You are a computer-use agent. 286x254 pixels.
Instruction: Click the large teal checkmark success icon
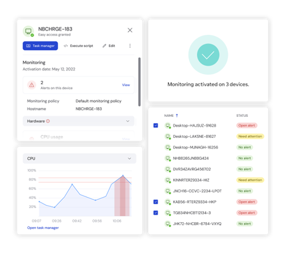click(x=208, y=54)
